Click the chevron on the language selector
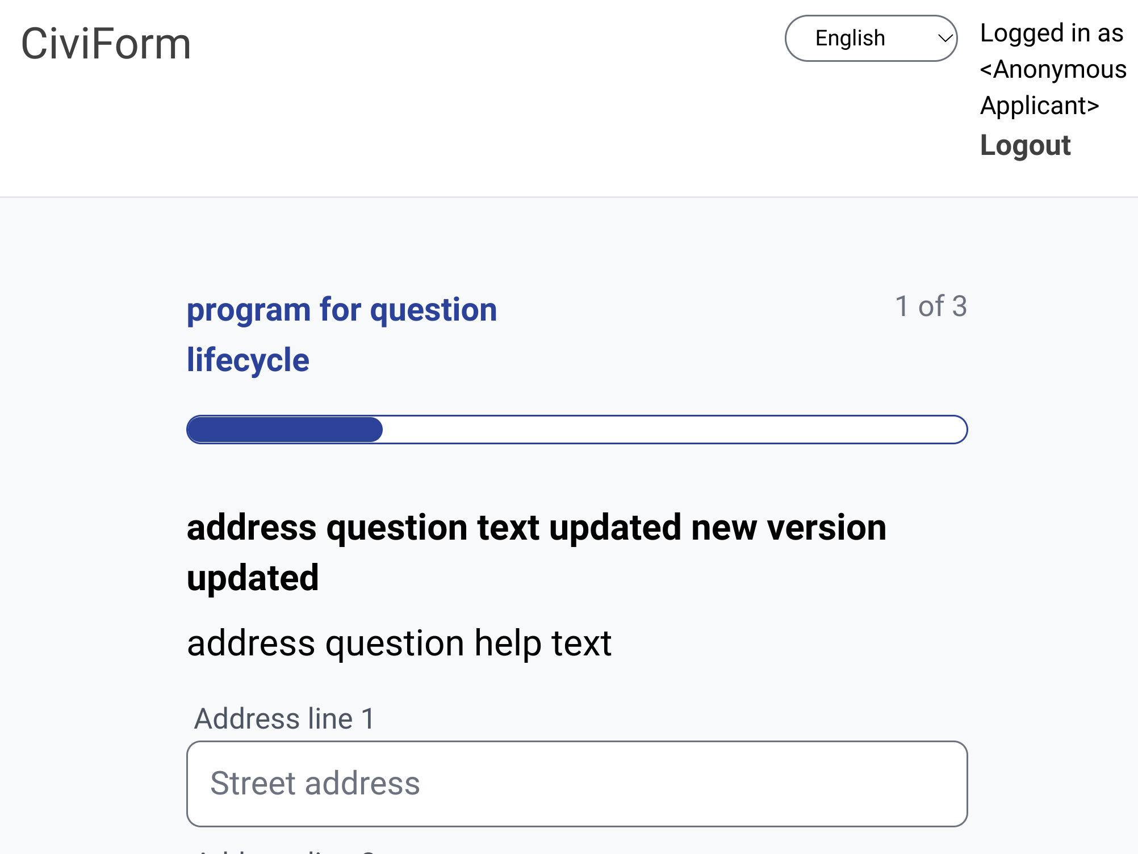 (944, 38)
